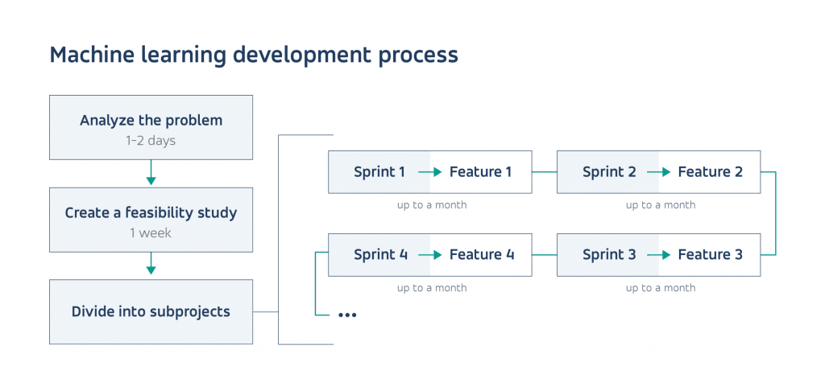Click the Feature 1 label
This screenshot has height=391, width=825.
tap(480, 172)
